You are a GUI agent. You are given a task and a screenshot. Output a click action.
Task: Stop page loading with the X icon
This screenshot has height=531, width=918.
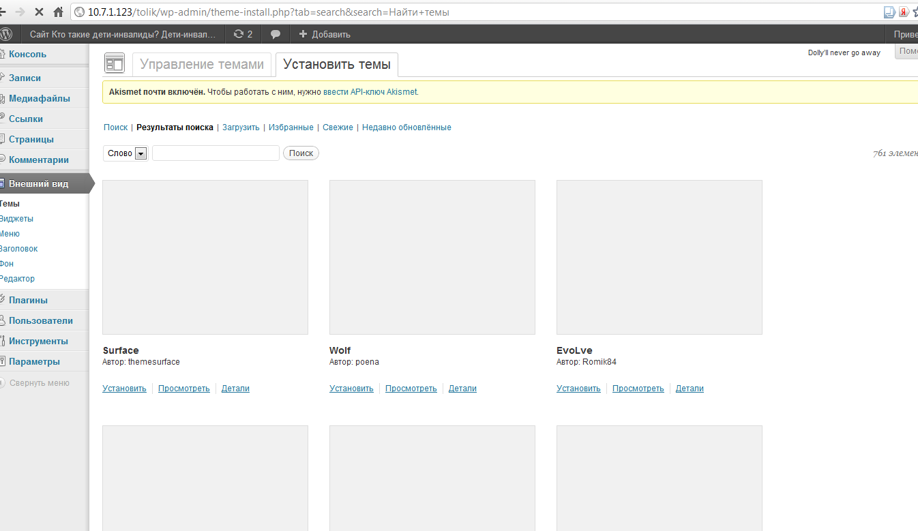tap(39, 12)
